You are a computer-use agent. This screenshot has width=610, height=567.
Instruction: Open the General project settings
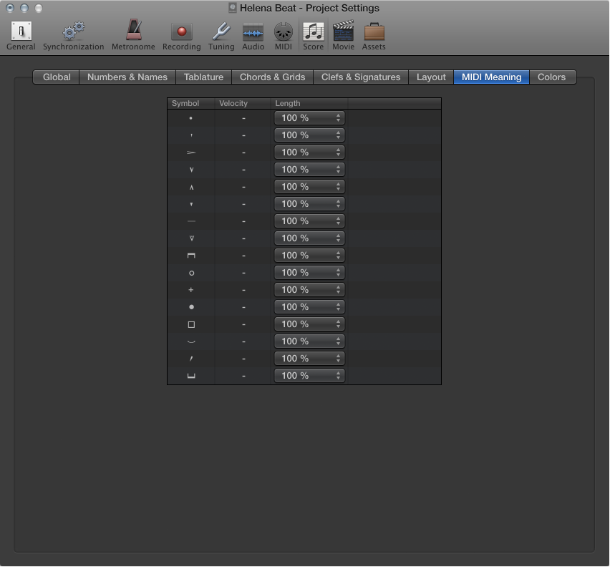(x=20, y=32)
